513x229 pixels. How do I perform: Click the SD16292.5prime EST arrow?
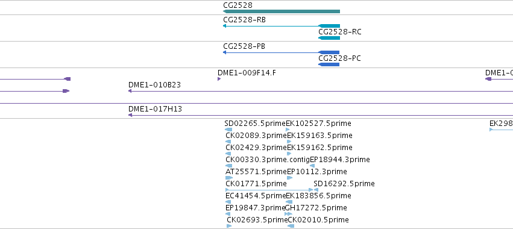coord(316,190)
